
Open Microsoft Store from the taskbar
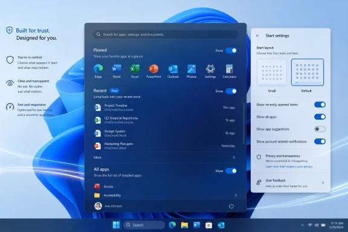coord(208,225)
